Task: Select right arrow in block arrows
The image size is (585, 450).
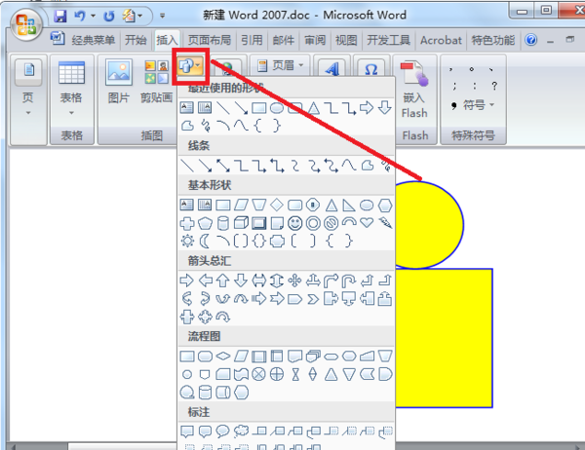Action: (186, 281)
